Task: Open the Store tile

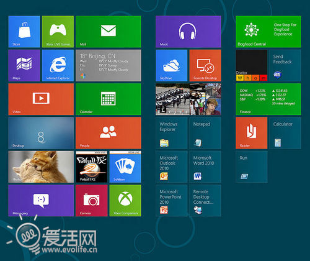Action: [x=24, y=32]
